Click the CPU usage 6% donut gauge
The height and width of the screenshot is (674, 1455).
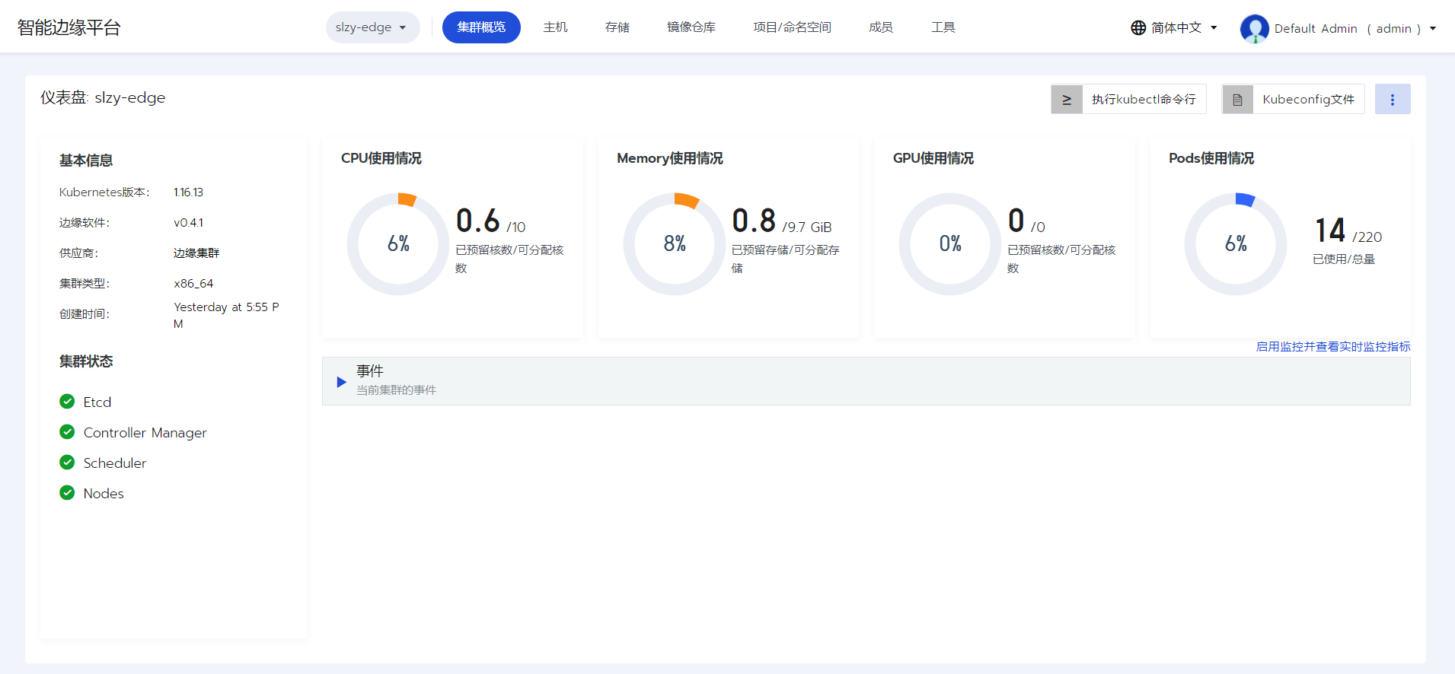pos(398,244)
